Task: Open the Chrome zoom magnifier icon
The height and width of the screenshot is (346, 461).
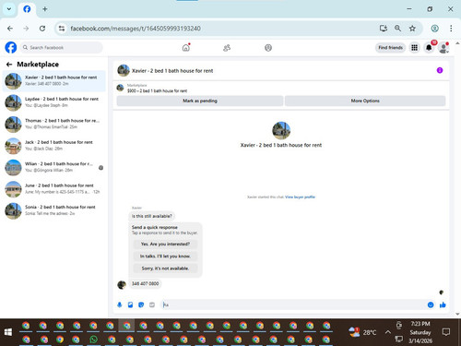Action: (397, 29)
